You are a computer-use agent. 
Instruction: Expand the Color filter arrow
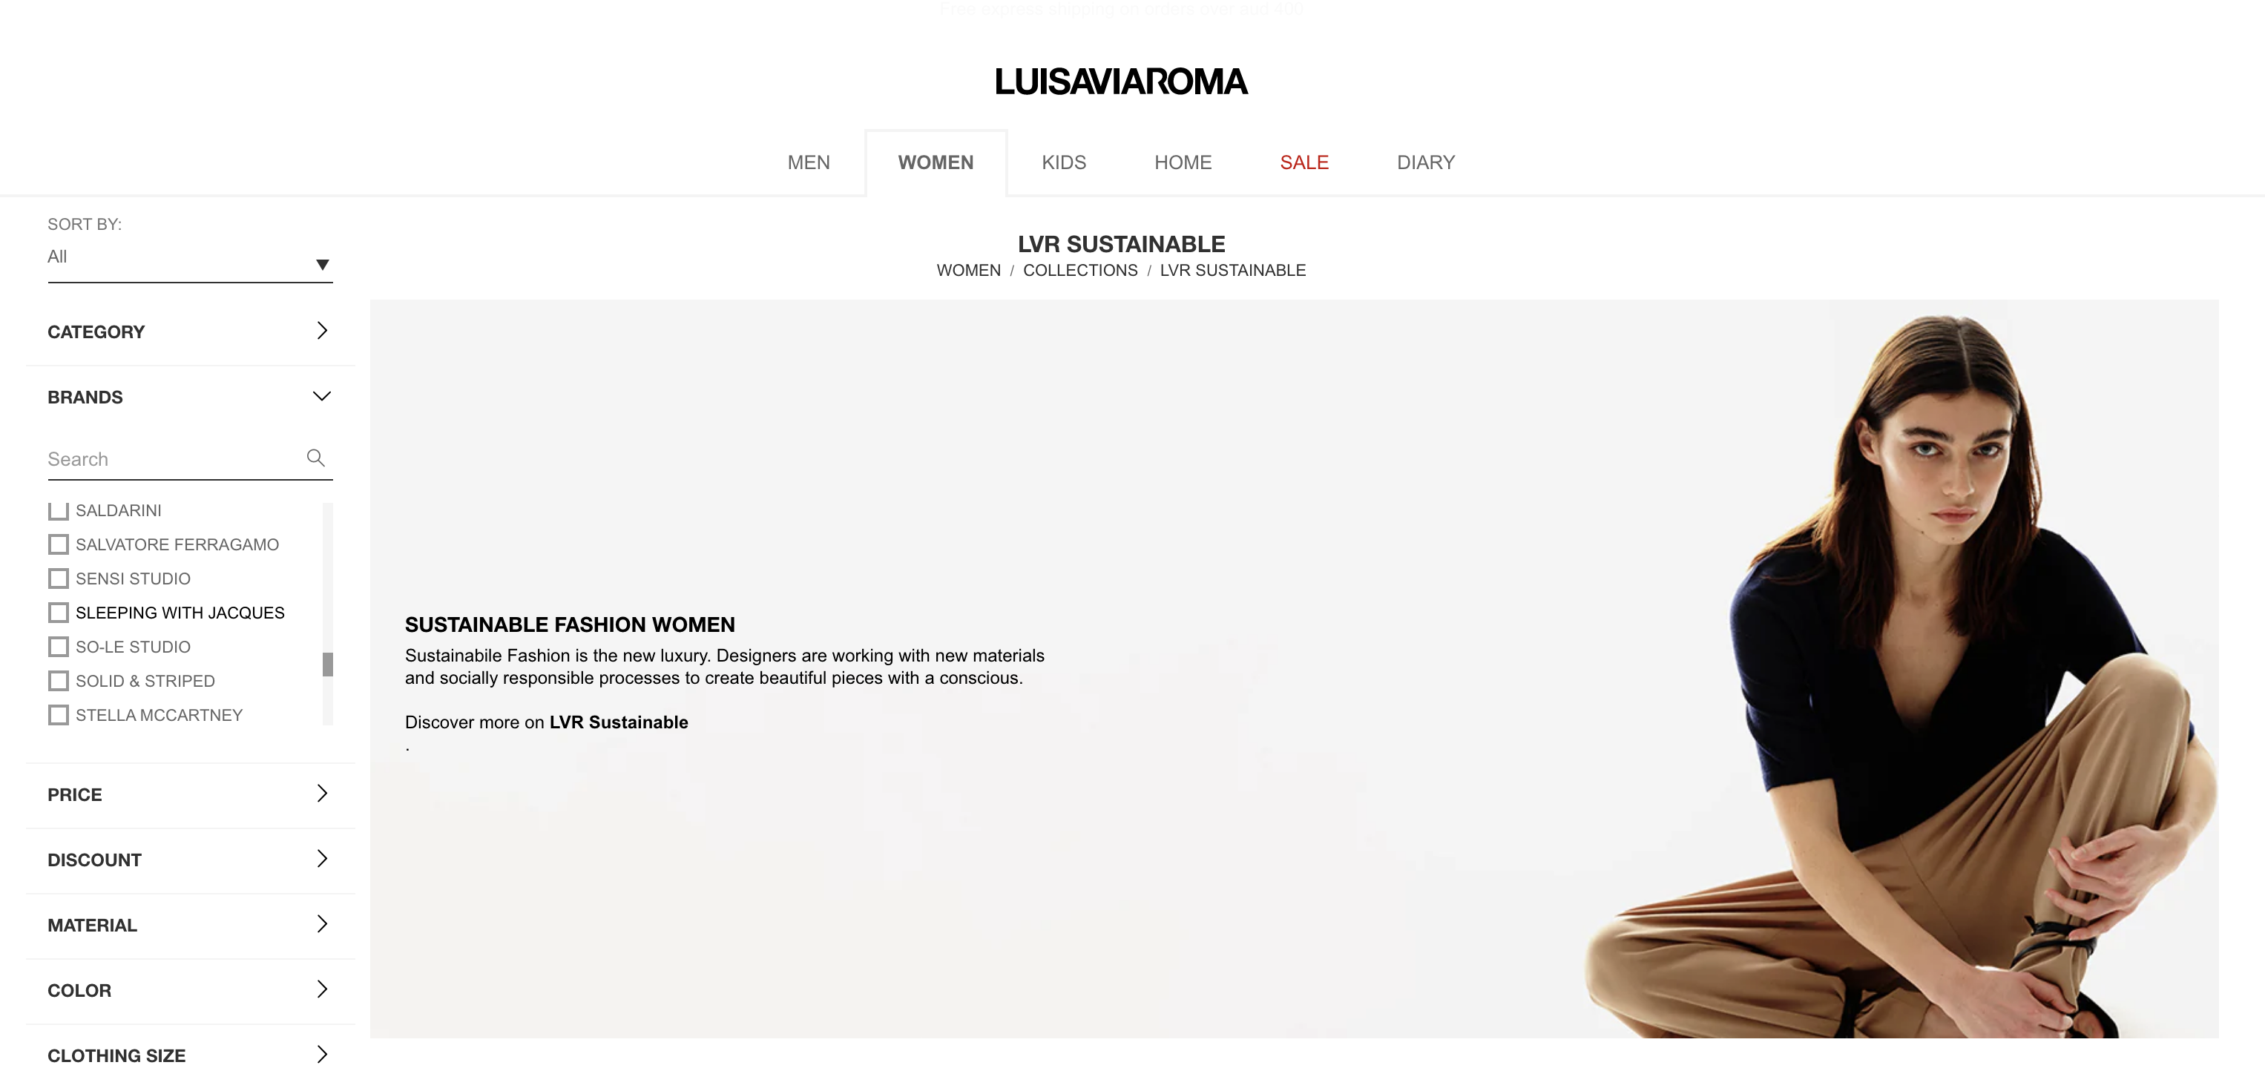tap(322, 990)
